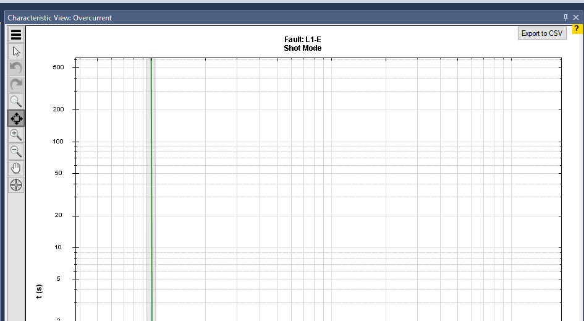Click the zoom in magnifier icon
Viewport: 584px width, 321px height.
click(x=16, y=135)
